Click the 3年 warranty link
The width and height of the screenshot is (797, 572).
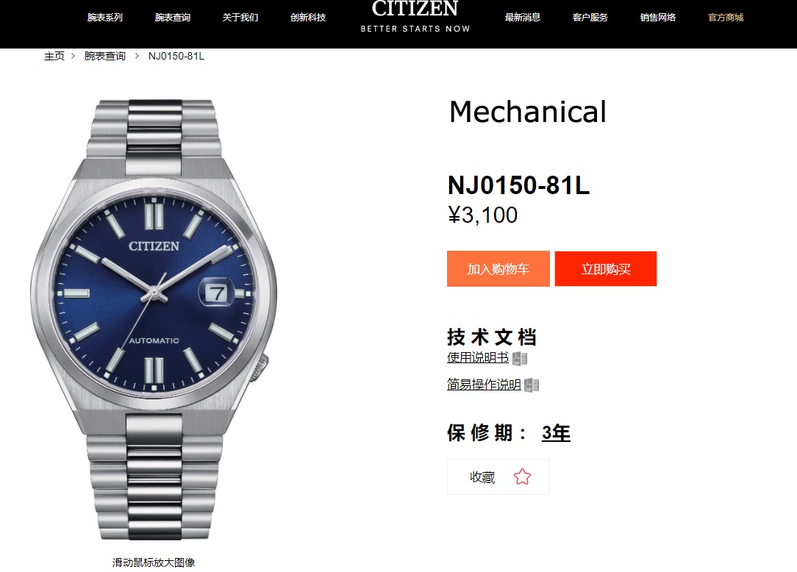click(x=556, y=433)
